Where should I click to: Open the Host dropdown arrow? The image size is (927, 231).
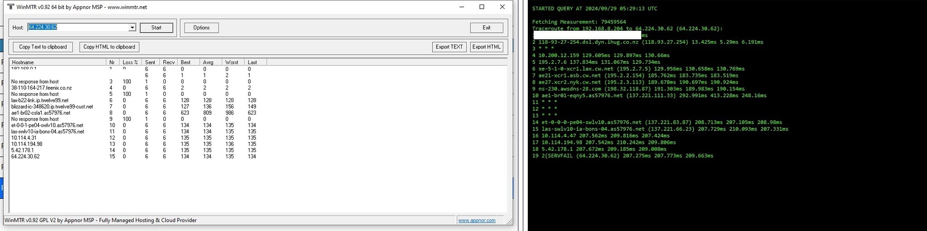[x=132, y=28]
